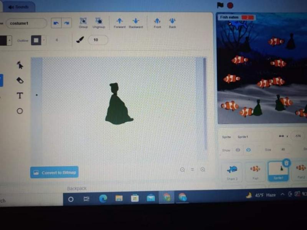Redo the last costume edit
Viewport: 307px width, 230px height.
point(67,23)
